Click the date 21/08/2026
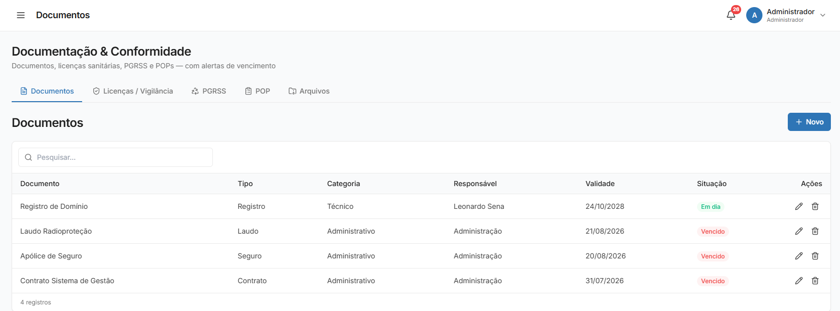 pyautogui.click(x=605, y=231)
